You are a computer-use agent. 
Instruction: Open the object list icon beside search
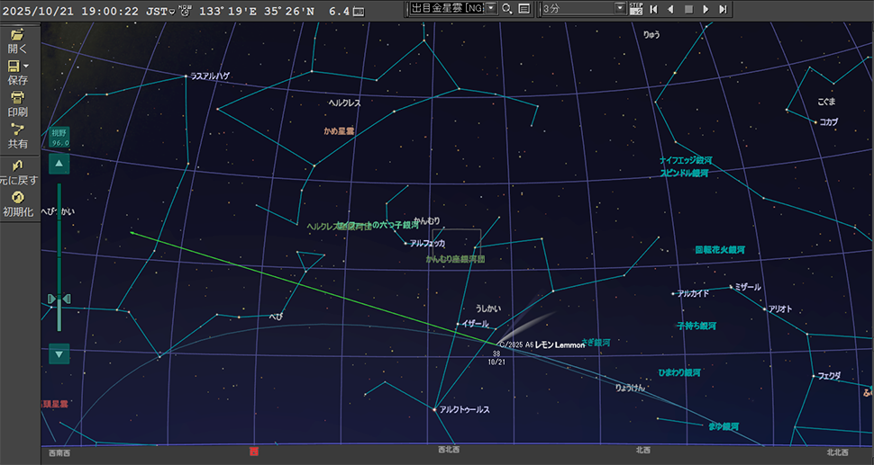click(523, 9)
